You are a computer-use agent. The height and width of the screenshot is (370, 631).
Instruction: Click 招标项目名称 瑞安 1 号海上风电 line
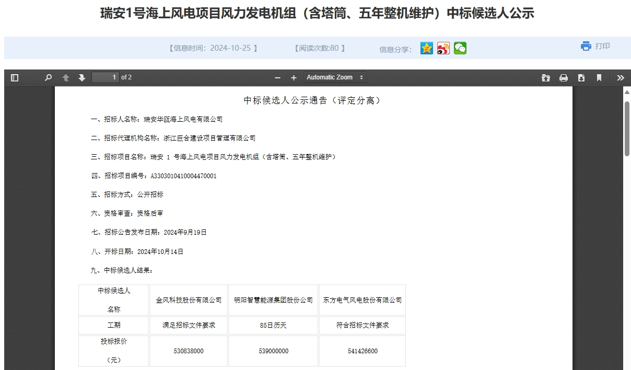(214, 157)
